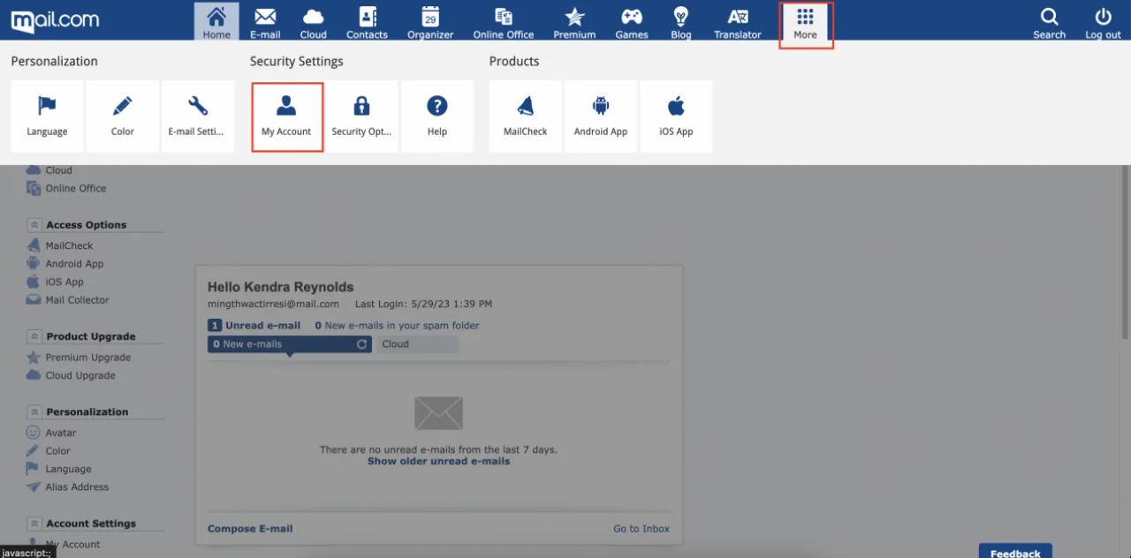Open the Help question mark tile
The image size is (1131, 558).
[x=437, y=117]
